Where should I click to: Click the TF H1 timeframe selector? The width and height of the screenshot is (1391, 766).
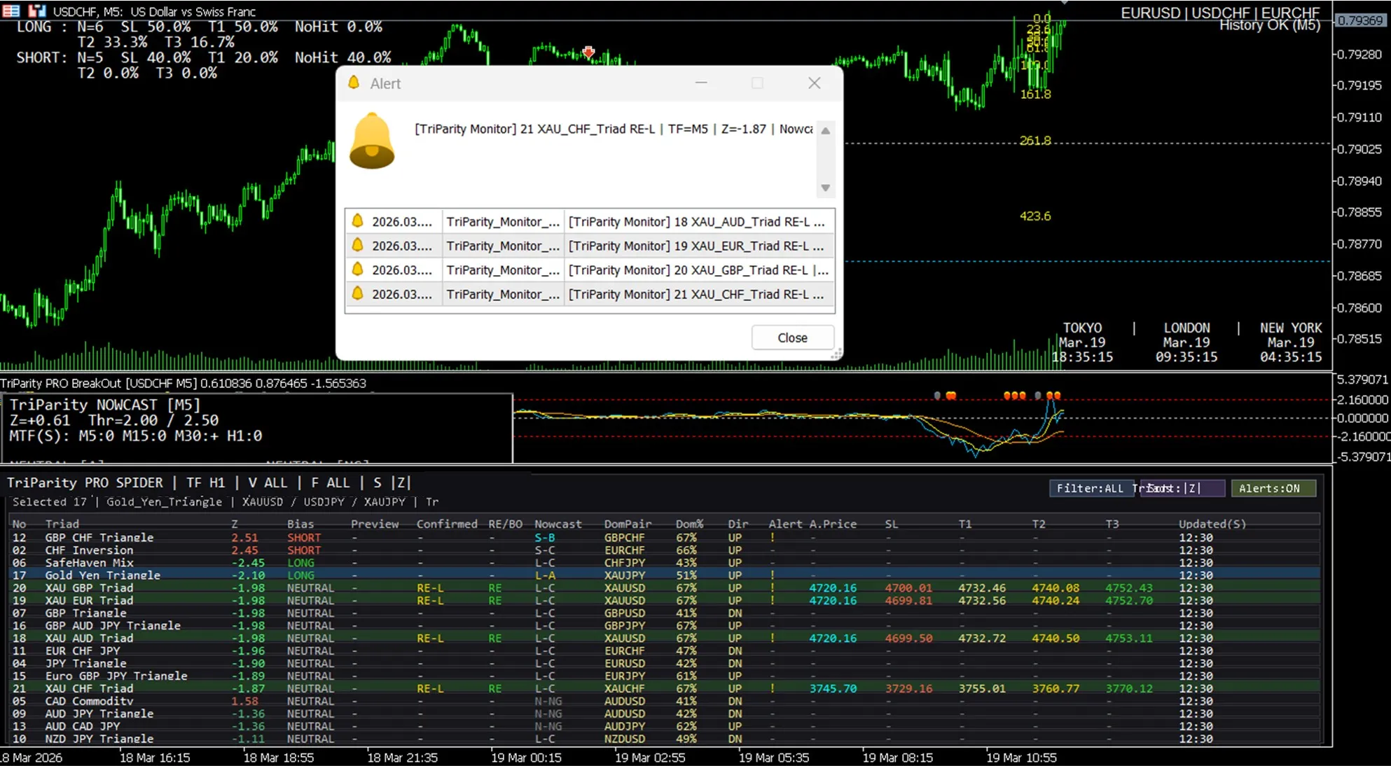pyautogui.click(x=205, y=482)
